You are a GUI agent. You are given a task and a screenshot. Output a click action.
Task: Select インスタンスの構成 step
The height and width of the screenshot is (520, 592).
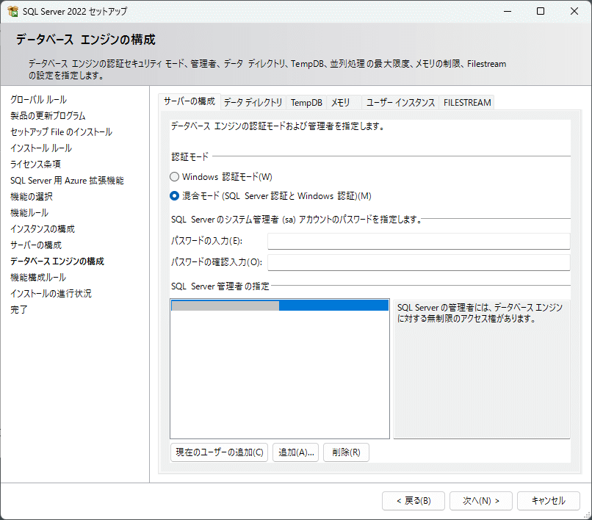(x=43, y=229)
